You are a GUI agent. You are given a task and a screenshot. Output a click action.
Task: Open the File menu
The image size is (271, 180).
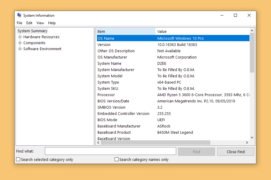coord(19,23)
